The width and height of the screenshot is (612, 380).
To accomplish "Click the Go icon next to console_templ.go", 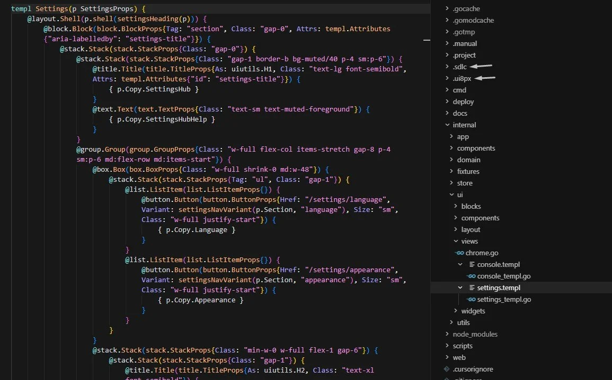I will (x=472, y=276).
